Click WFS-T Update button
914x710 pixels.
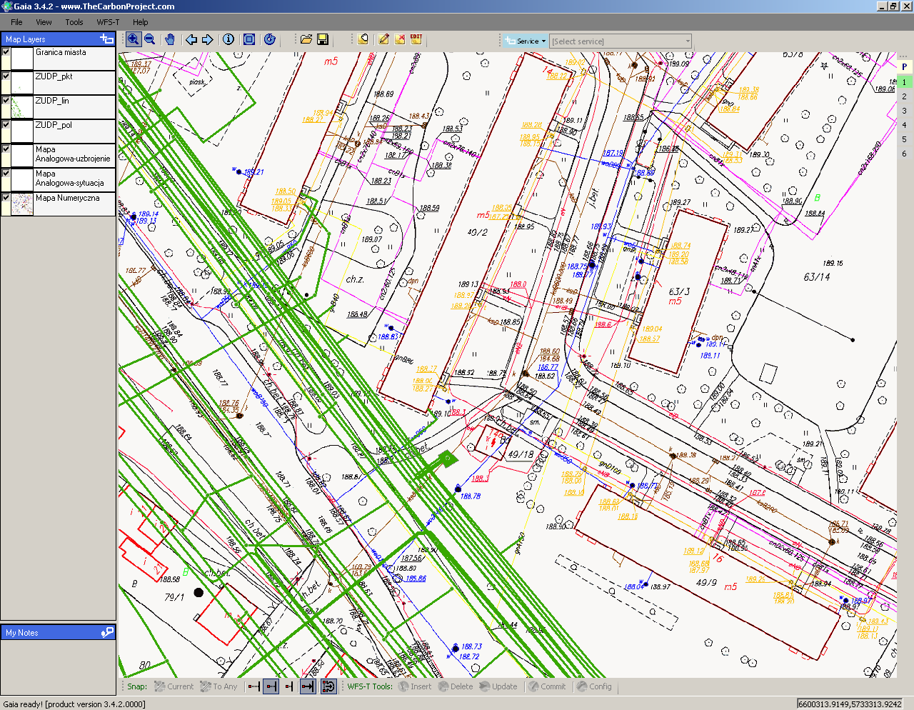[498, 686]
